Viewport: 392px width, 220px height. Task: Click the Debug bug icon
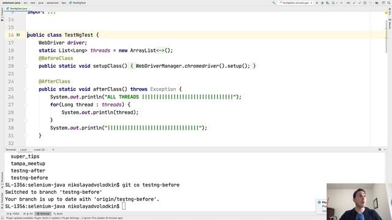click(323, 3)
